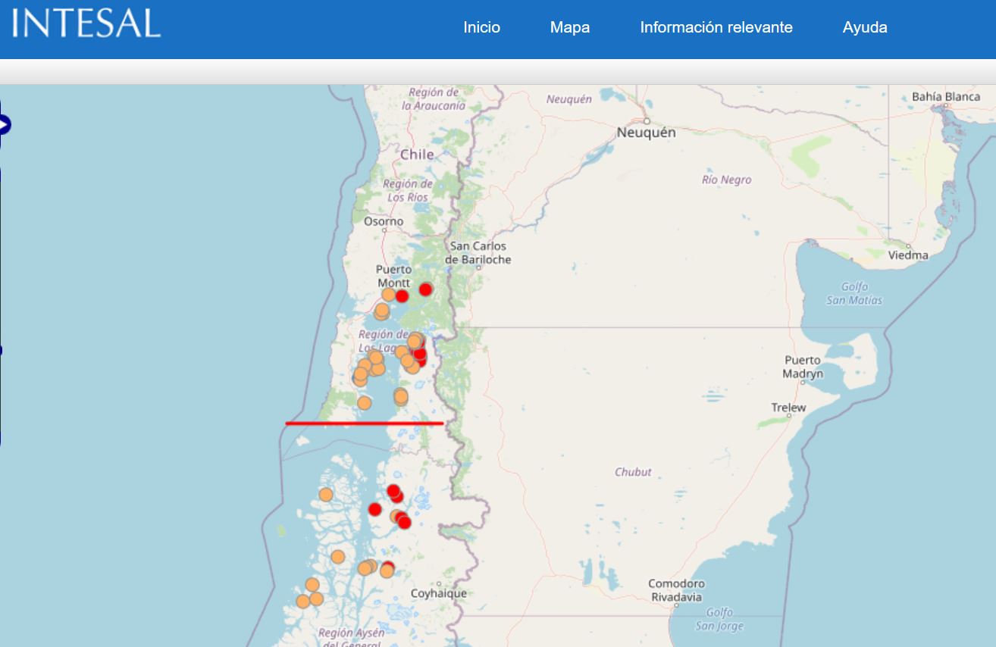Viewport: 996px width, 647px height.
Task: Click the Comodoro Rivadavia label on map
Action: 676,590
